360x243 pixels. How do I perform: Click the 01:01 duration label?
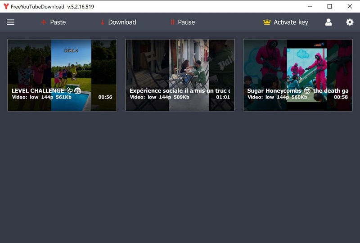point(223,97)
